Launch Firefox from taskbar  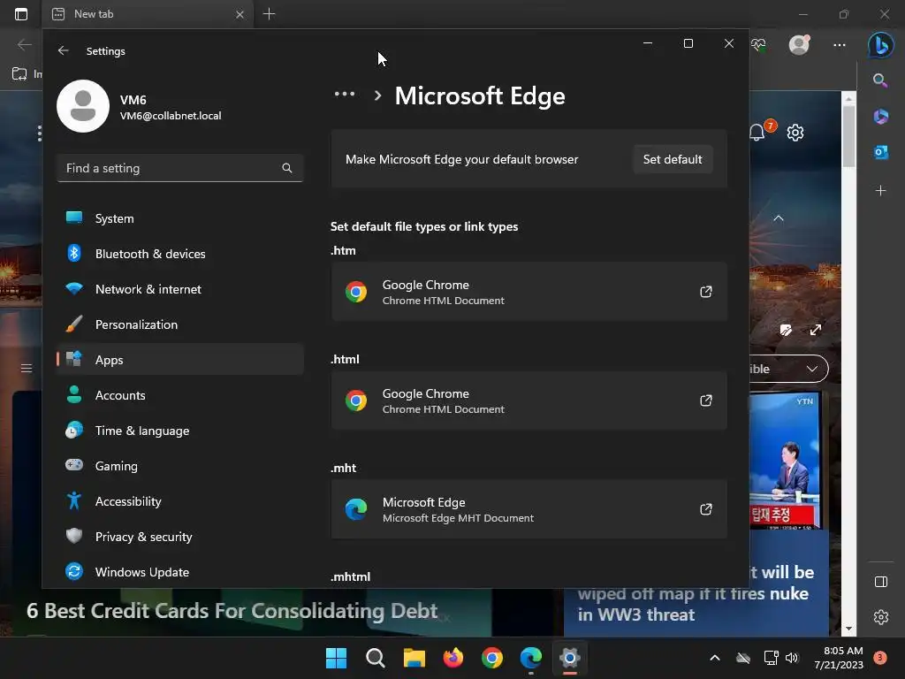tap(453, 658)
